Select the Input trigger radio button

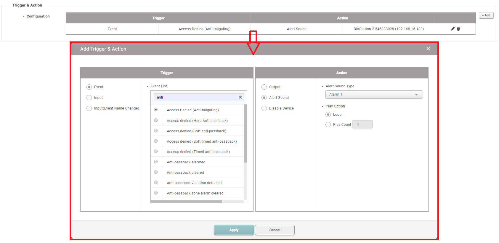(x=89, y=98)
